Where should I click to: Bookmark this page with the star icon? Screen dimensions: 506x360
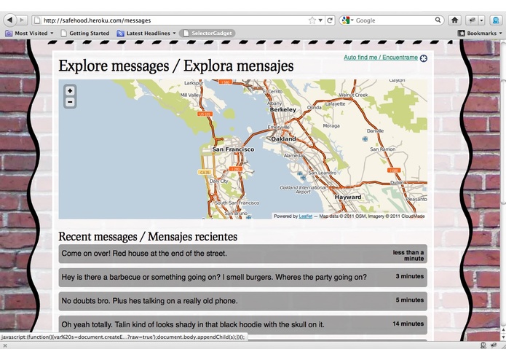click(x=312, y=20)
